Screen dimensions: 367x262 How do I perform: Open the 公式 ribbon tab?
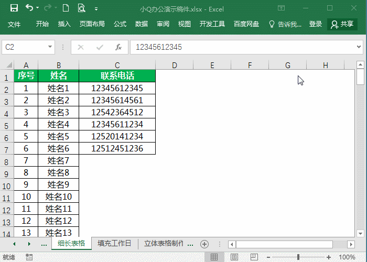120,24
